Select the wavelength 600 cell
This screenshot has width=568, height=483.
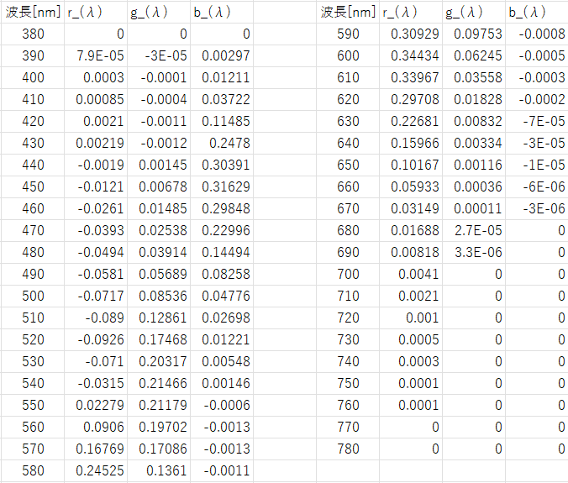click(x=347, y=56)
